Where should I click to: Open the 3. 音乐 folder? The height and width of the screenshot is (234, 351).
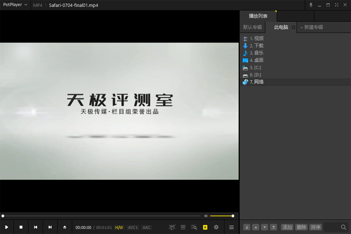(x=295, y=53)
